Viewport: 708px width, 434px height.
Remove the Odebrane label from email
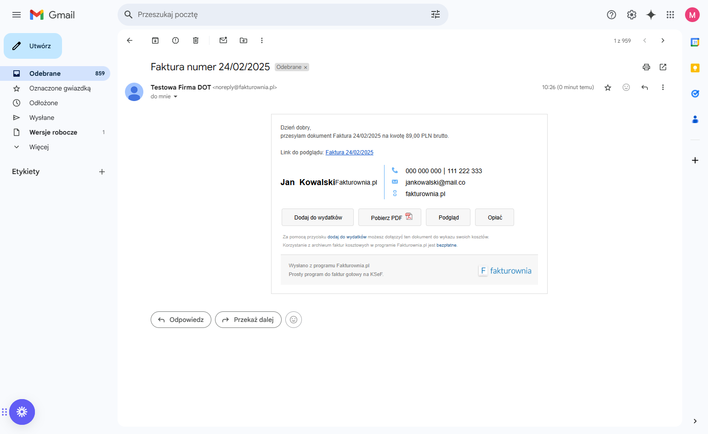(x=306, y=68)
